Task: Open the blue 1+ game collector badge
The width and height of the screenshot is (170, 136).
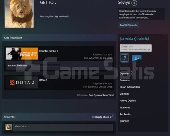Action: [x=137, y=58]
